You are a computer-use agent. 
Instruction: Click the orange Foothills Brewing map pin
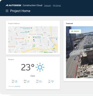23,39
